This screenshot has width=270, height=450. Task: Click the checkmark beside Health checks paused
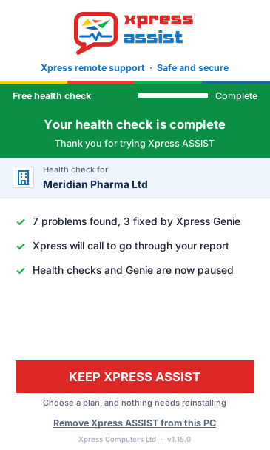[x=21, y=271]
